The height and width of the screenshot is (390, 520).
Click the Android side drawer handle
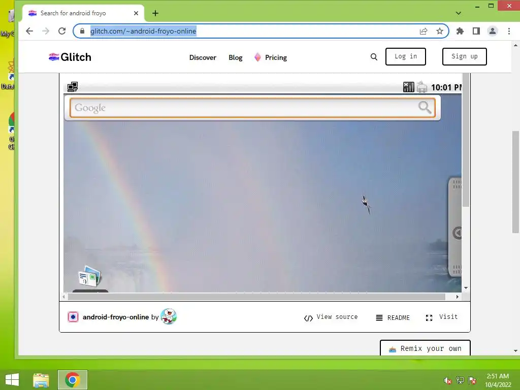(x=455, y=227)
